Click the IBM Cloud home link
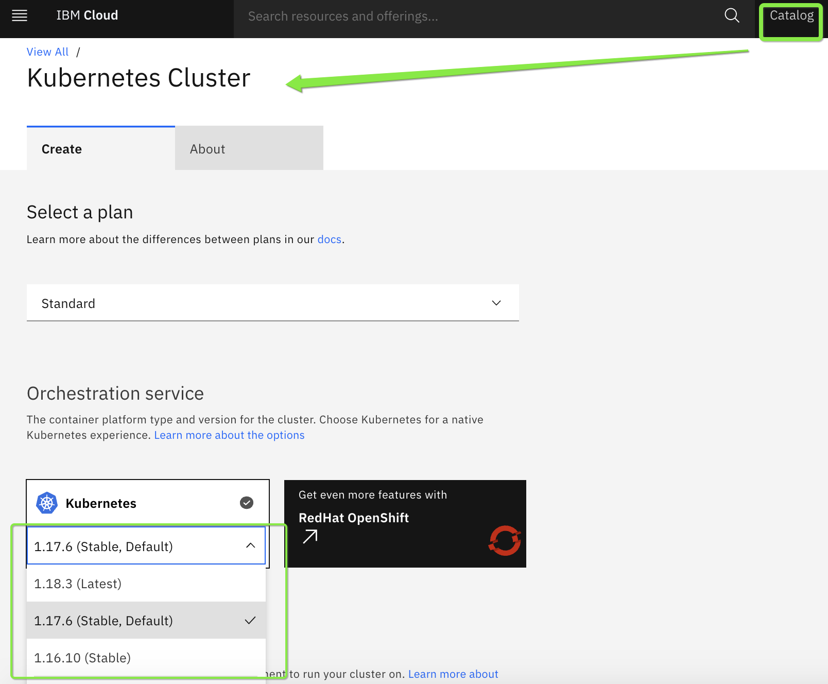This screenshot has width=828, height=684. (x=87, y=15)
